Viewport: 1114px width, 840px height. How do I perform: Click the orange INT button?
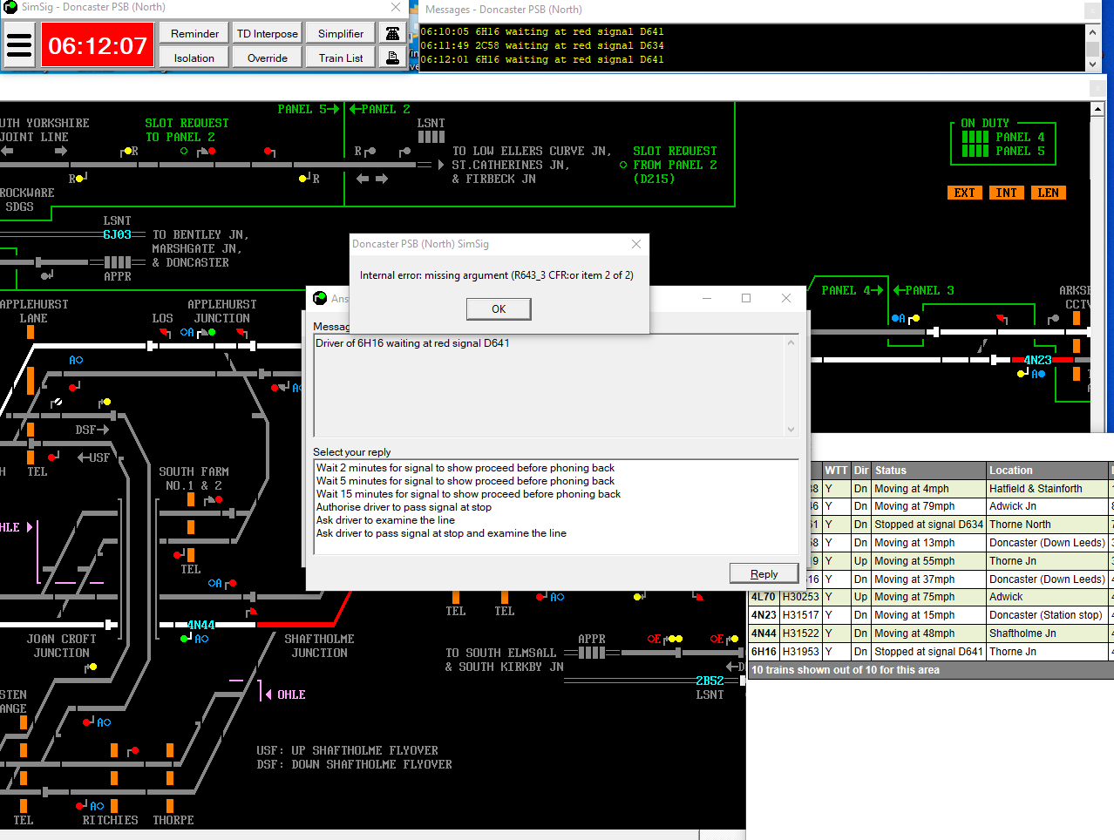[1006, 193]
